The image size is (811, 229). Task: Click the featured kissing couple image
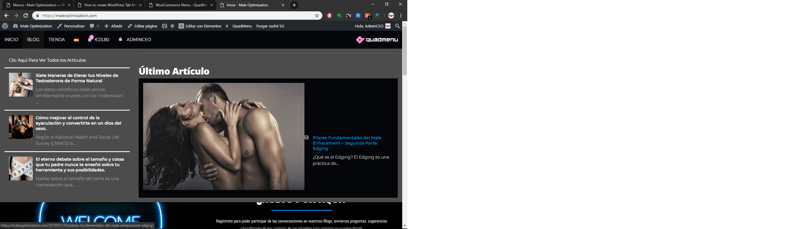[x=224, y=136]
